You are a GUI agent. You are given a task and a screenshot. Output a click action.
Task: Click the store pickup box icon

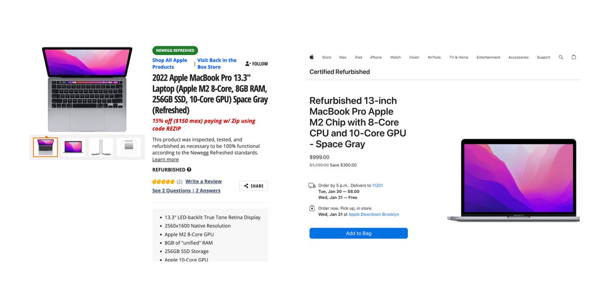point(312,208)
